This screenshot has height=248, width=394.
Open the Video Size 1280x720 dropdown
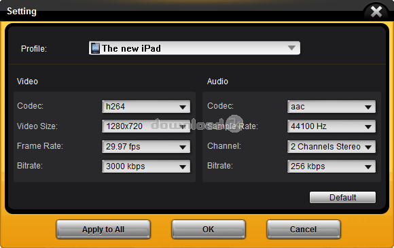tap(146, 126)
